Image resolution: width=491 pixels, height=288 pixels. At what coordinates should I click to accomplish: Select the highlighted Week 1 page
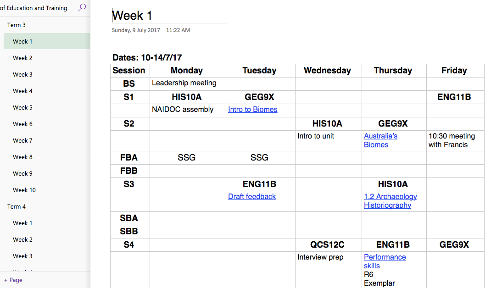[22, 41]
